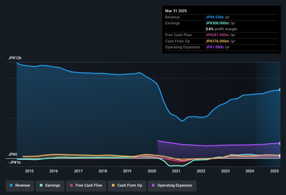Click the JP¥376.000m cash from op value

(x=217, y=41)
